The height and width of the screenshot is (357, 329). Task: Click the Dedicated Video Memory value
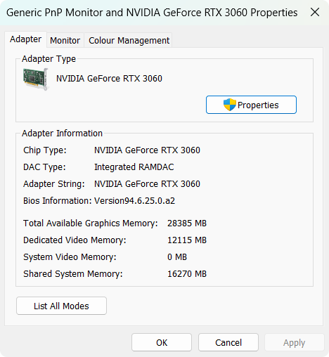(187, 240)
